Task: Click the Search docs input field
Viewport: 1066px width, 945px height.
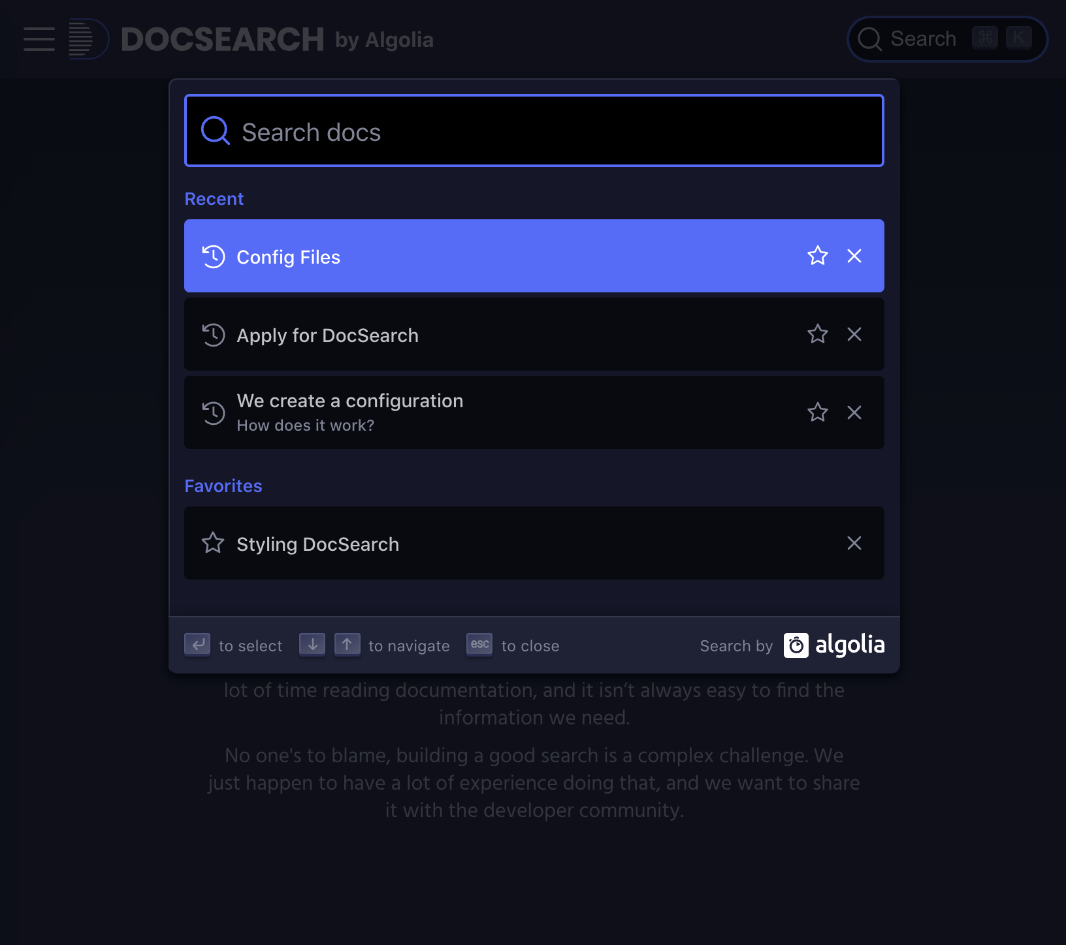Action: pyautogui.click(x=534, y=131)
